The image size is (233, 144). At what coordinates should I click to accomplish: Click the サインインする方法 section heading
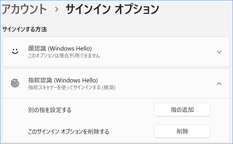[25, 29]
